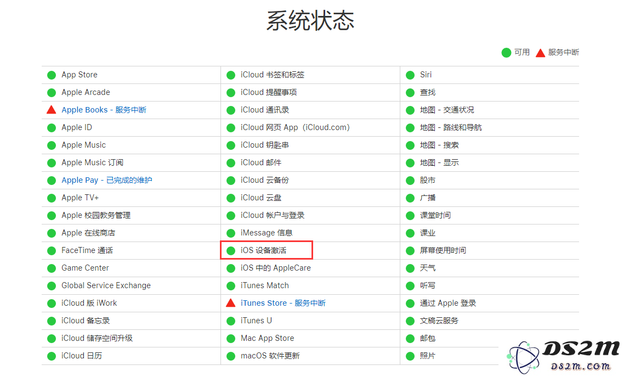Click the green dot next to Apple ID

[52, 128]
